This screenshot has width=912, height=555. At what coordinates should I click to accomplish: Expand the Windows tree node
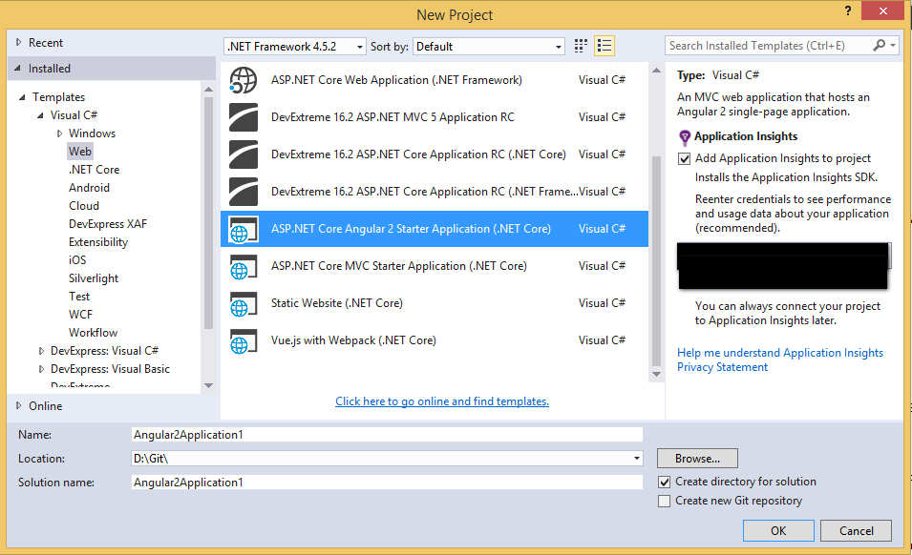coord(59,134)
